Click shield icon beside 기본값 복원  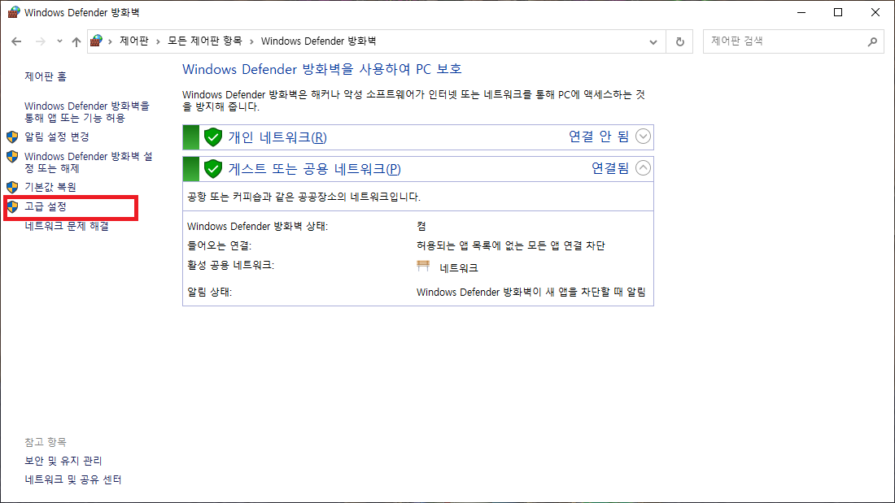point(12,187)
